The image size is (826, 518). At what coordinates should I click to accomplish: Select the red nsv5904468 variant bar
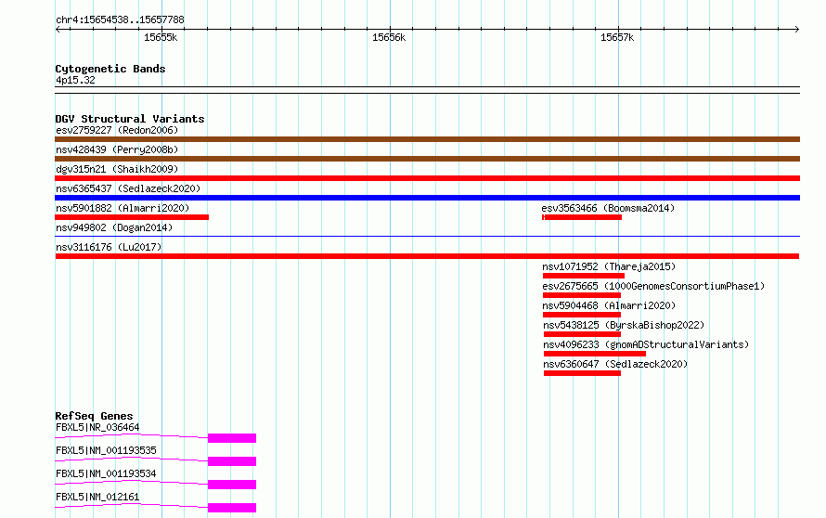(x=582, y=315)
